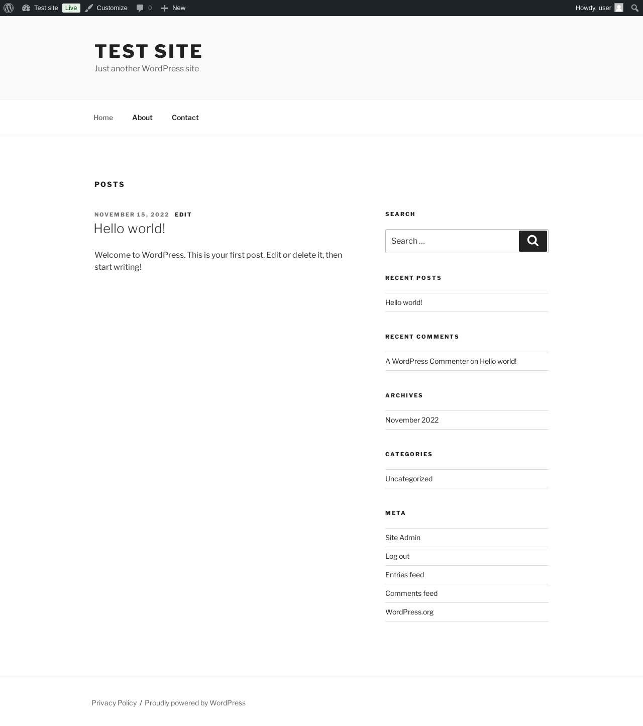This screenshot has height=726, width=643.
Task: Open the comments bubble icon
Action: [x=140, y=8]
